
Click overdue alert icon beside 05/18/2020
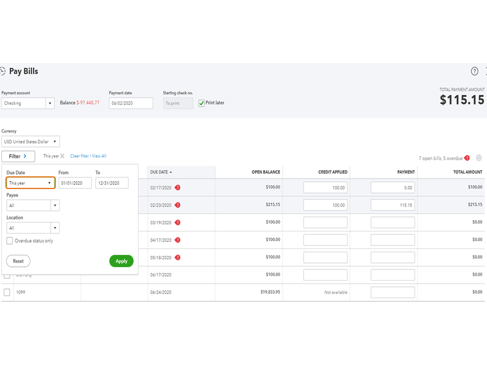(x=177, y=257)
